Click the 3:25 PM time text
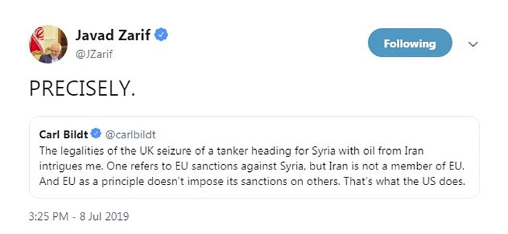The height and width of the screenshot is (234, 508). click(48, 216)
